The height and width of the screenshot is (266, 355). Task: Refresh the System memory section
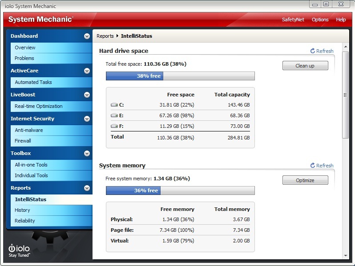(x=322, y=166)
